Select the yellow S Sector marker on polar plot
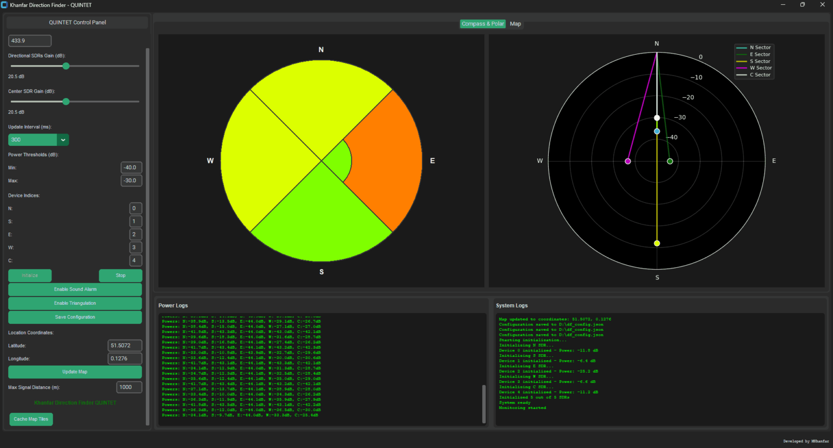Image resolution: width=833 pixels, height=448 pixels. pos(657,244)
